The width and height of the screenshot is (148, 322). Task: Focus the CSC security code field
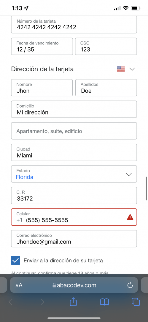click(106, 47)
